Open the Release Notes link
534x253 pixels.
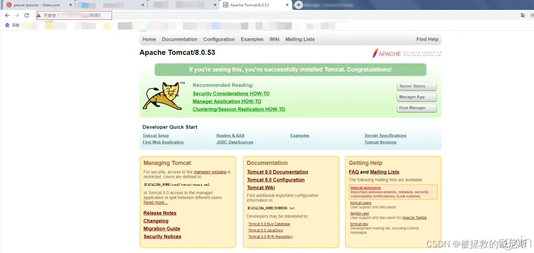(160, 213)
